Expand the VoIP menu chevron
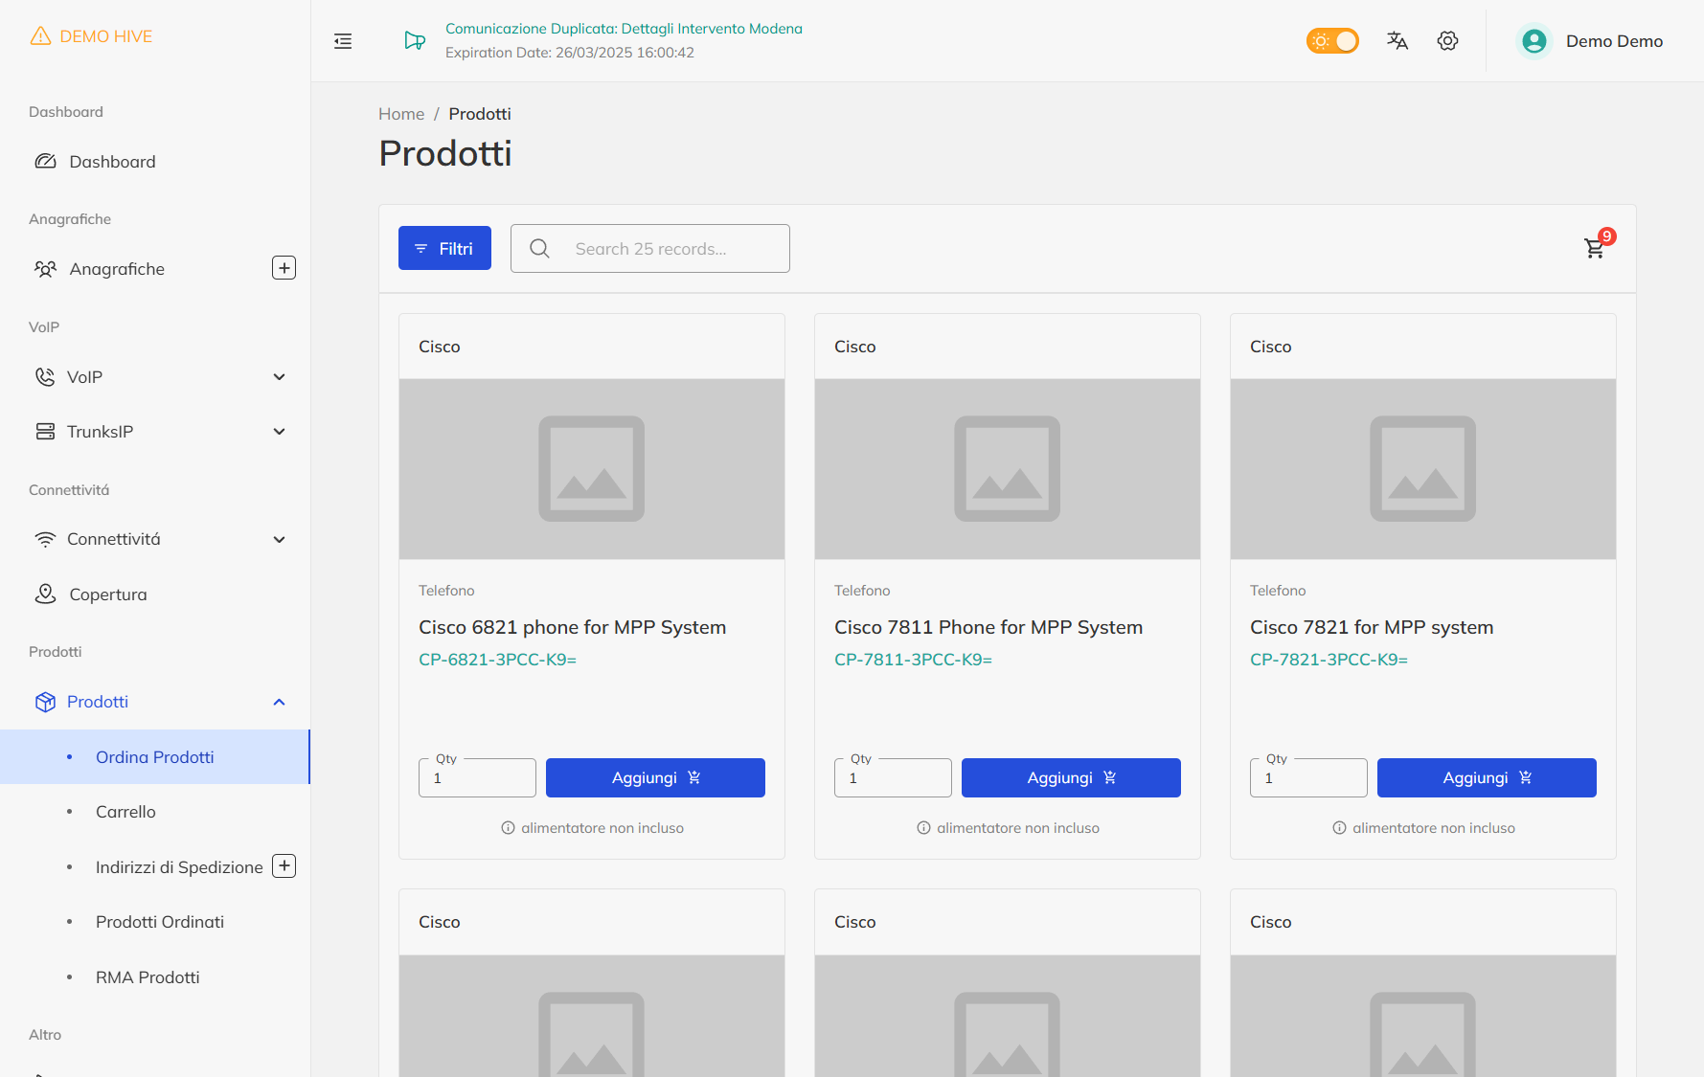The height and width of the screenshot is (1077, 1704). (x=279, y=377)
